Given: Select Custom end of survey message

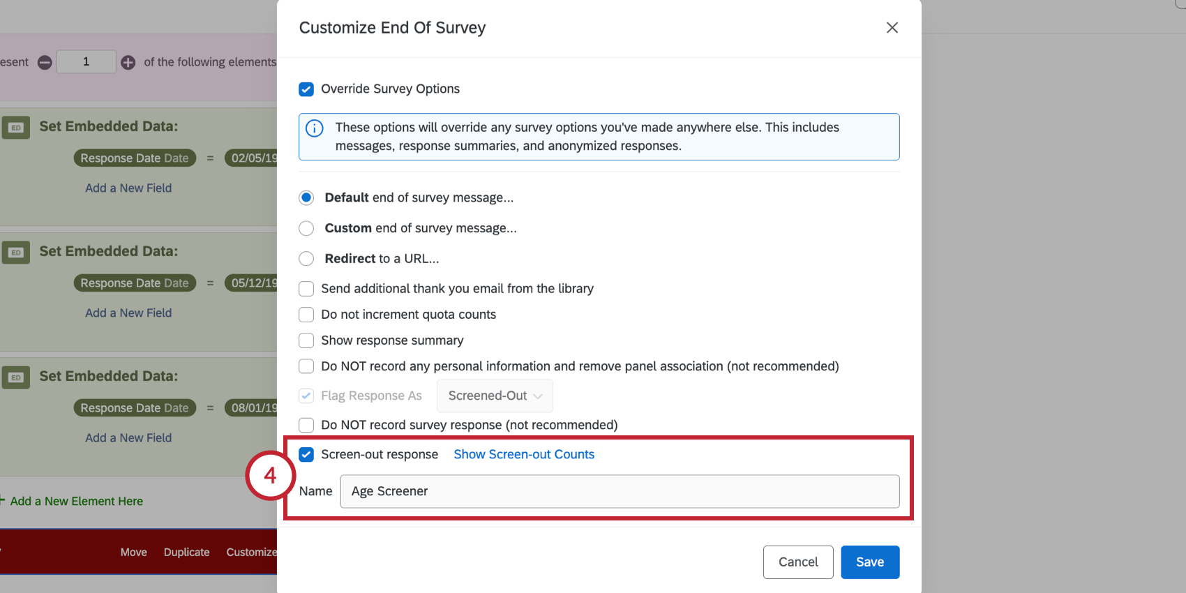Looking at the screenshot, I should (x=306, y=228).
